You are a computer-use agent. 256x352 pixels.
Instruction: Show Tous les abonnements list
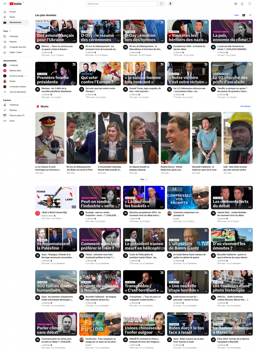[x=18, y=92]
